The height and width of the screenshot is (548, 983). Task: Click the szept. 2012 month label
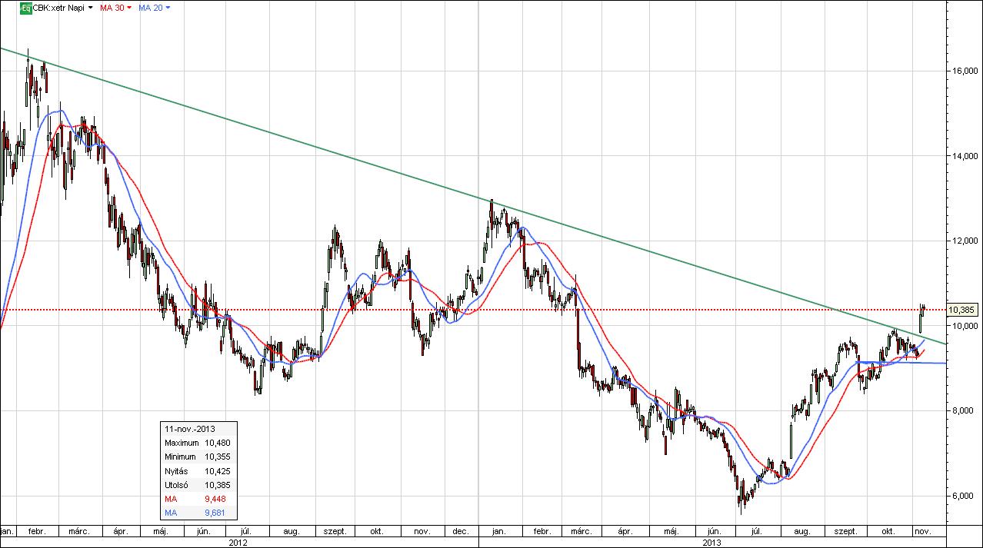click(x=336, y=531)
